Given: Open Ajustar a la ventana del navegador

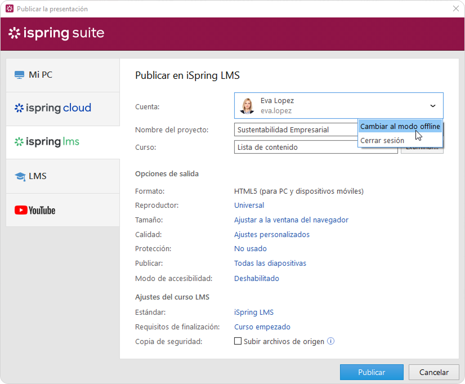Looking at the screenshot, I should coord(291,220).
